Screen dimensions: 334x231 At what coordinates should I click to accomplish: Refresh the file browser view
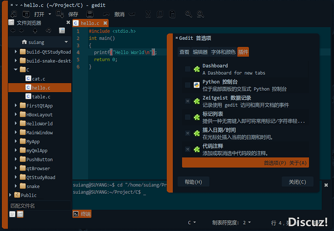click(x=48, y=31)
